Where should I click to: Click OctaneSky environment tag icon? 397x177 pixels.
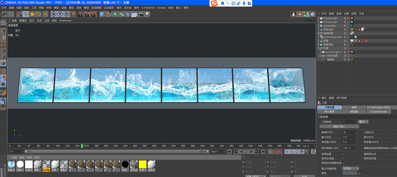click(352, 26)
